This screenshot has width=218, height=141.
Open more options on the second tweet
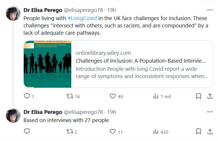tap(210, 112)
